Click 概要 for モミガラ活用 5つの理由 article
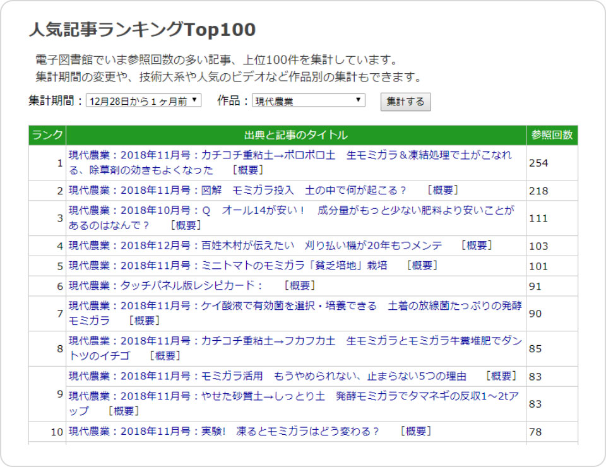 [501, 376]
